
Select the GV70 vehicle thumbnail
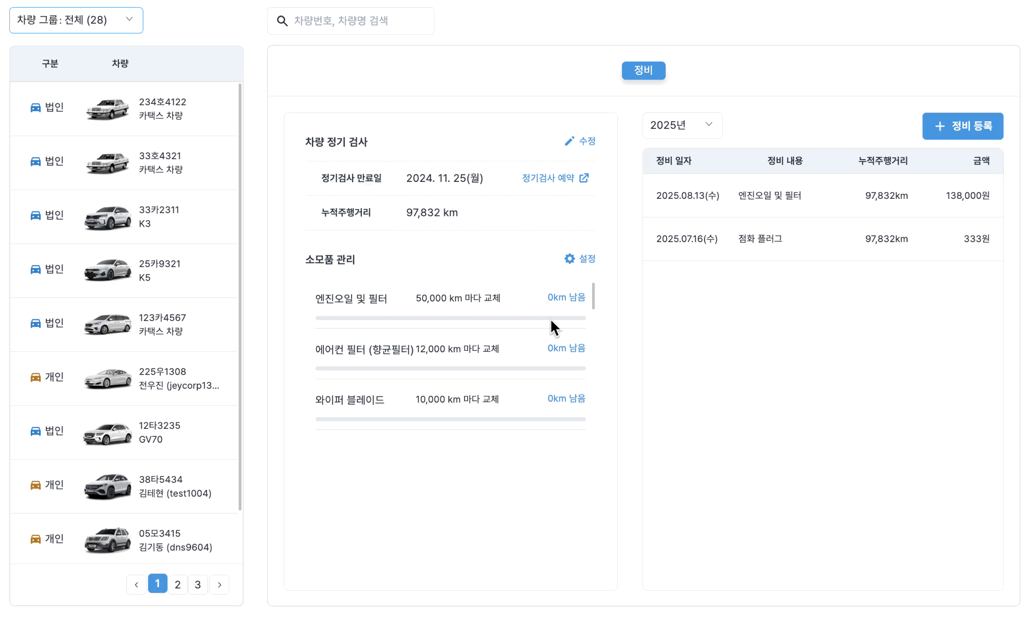[x=107, y=433]
